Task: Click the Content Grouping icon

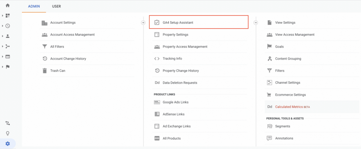Action: [x=269, y=59]
